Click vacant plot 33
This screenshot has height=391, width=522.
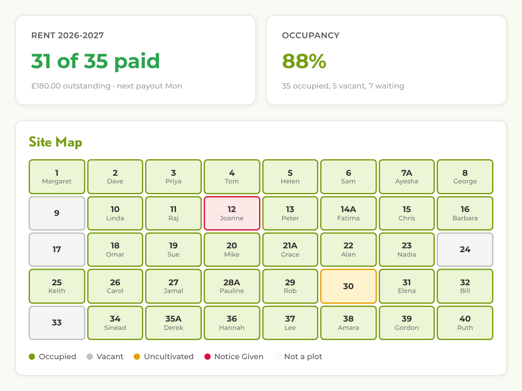pos(57,323)
